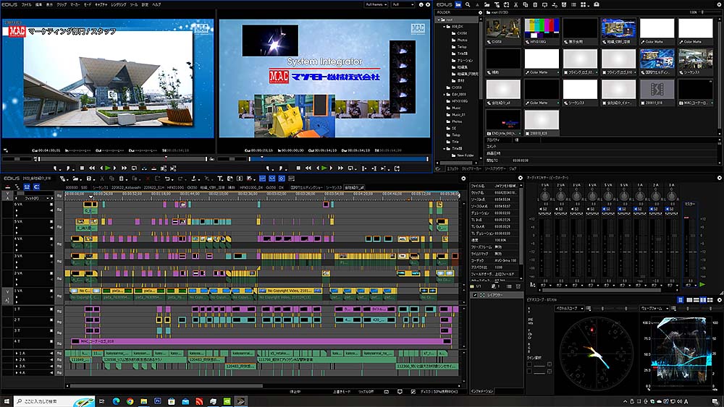Click the save project icon in timeline toolbar
Screen dimensions: 724x407
coord(88,179)
